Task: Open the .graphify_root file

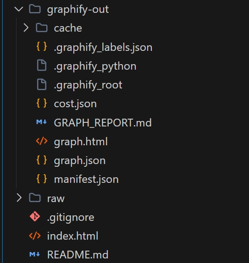Action: (88, 85)
